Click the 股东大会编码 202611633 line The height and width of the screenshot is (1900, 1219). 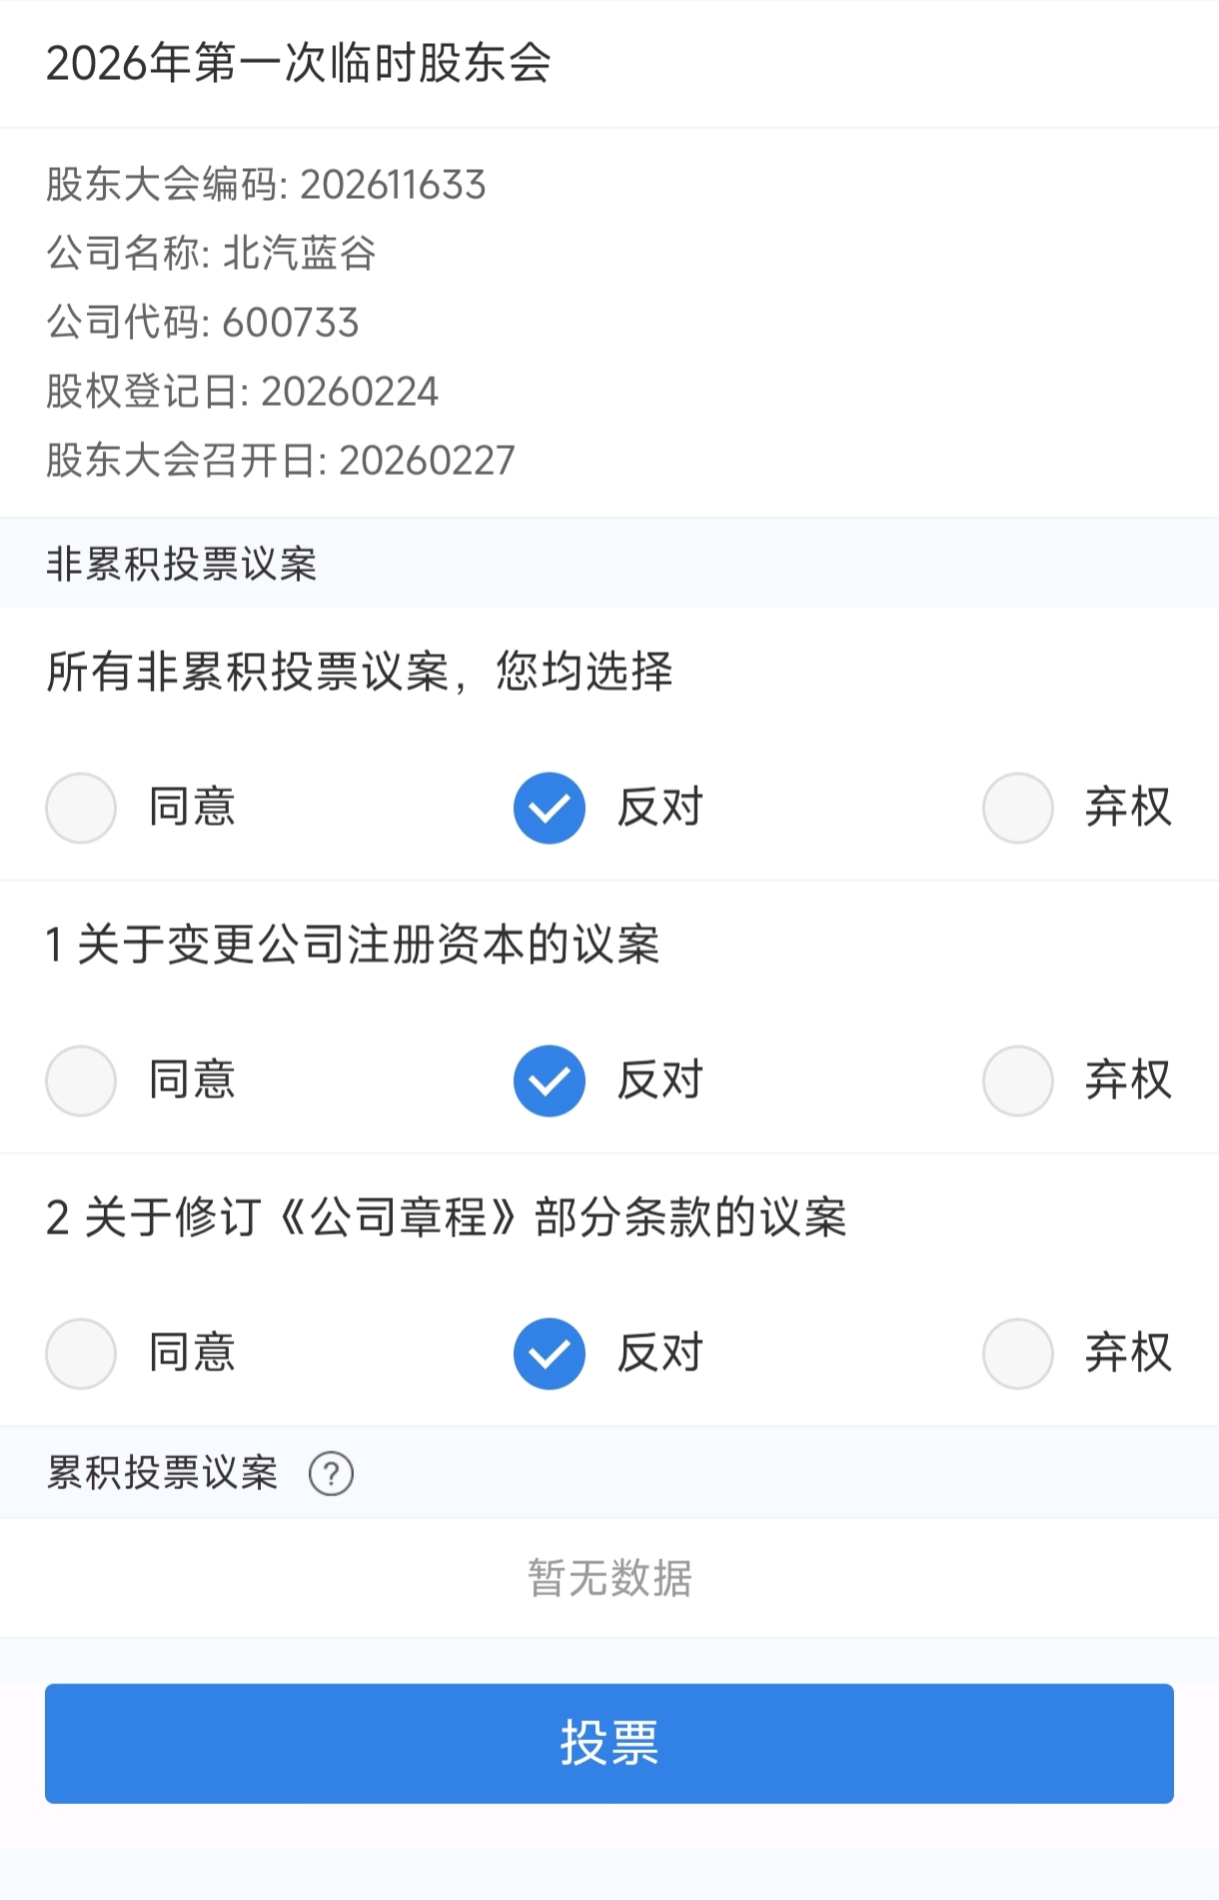click(266, 185)
